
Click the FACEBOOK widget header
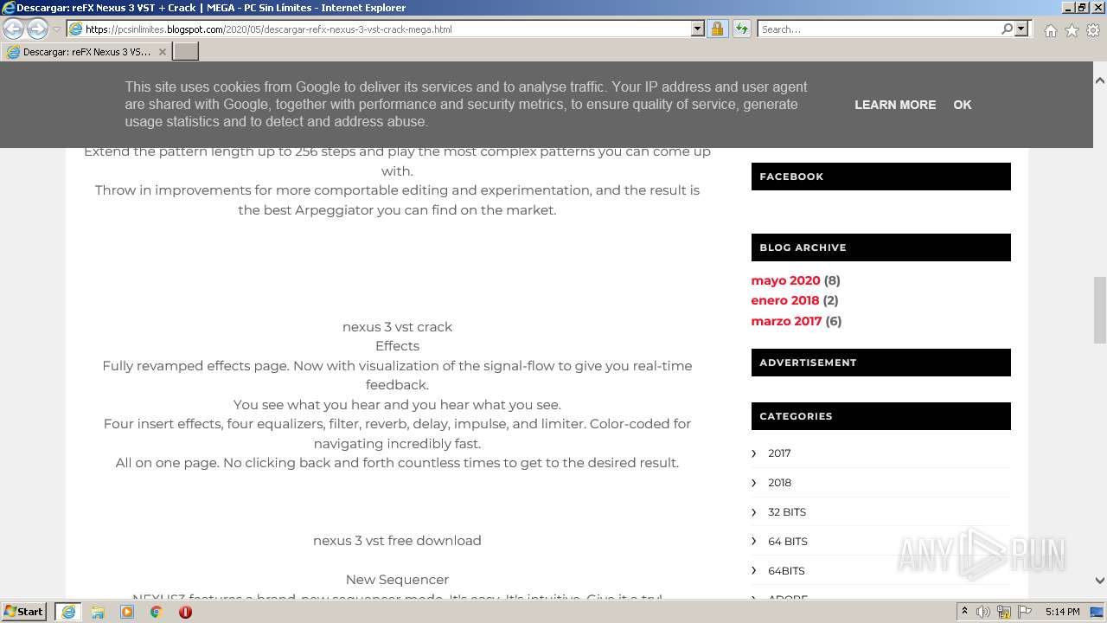[x=880, y=177]
